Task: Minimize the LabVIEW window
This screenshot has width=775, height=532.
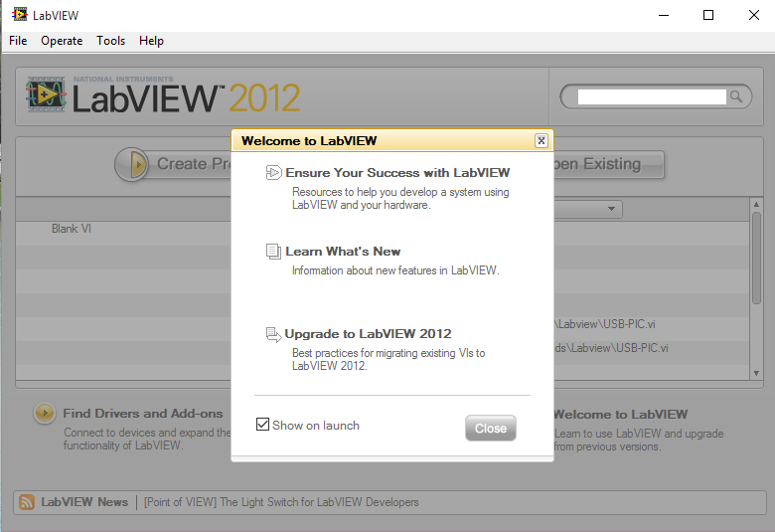Action: [x=664, y=15]
